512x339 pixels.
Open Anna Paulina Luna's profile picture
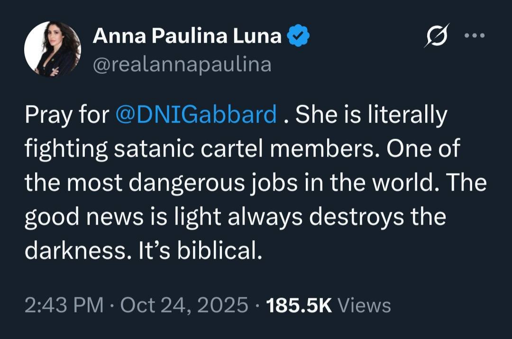tap(53, 49)
